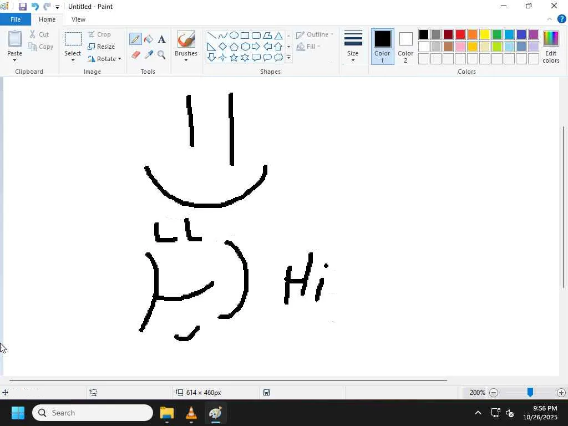Choose the Curve shape
The width and height of the screenshot is (568, 426).
pyautogui.click(x=223, y=35)
